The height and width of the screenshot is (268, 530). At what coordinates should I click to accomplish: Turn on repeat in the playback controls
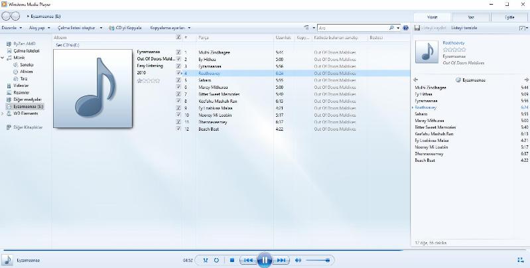coord(217,260)
